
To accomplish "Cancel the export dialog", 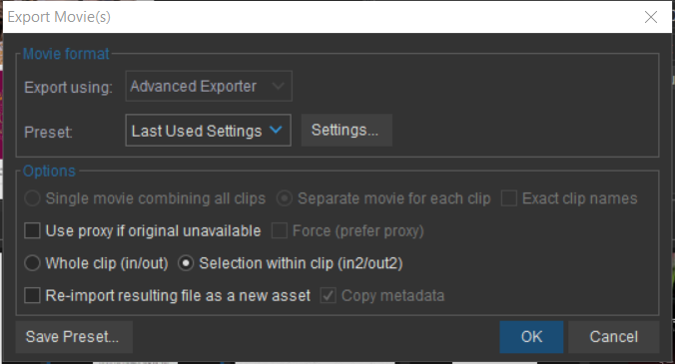I will [x=613, y=337].
